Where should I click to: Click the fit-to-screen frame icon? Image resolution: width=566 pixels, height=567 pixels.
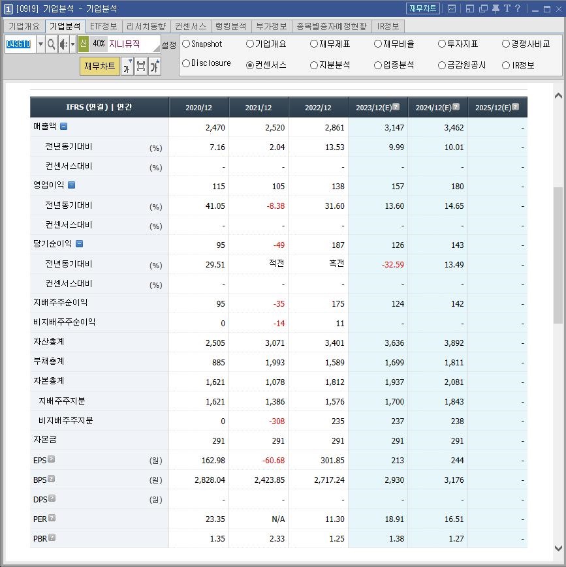tap(141, 67)
